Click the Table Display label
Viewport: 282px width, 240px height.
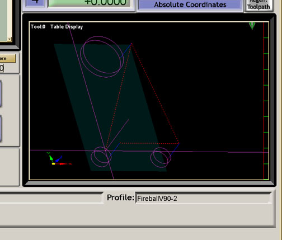pos(67,27)
